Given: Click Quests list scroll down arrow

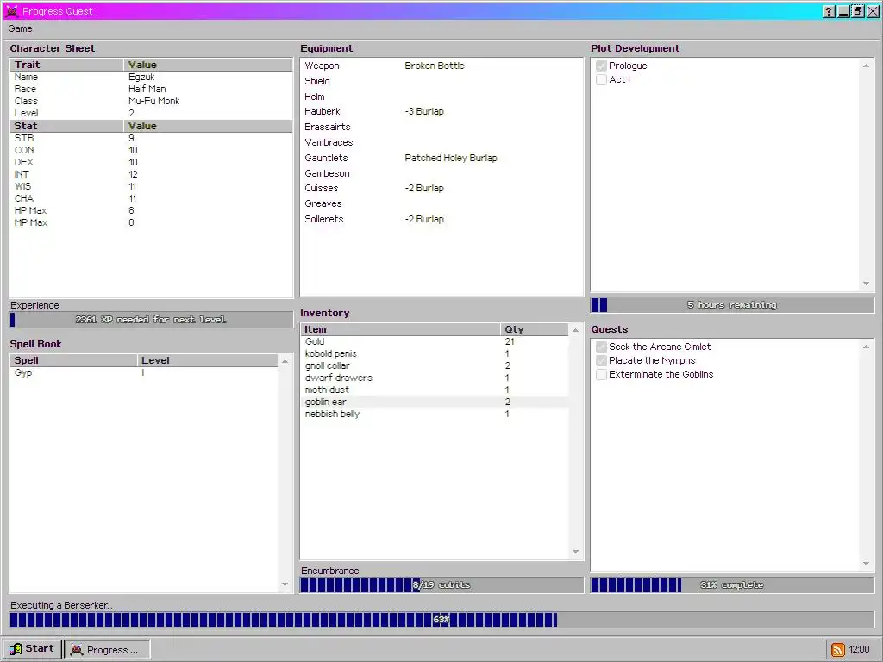Looking at the screenshot, I should (866, 564).
